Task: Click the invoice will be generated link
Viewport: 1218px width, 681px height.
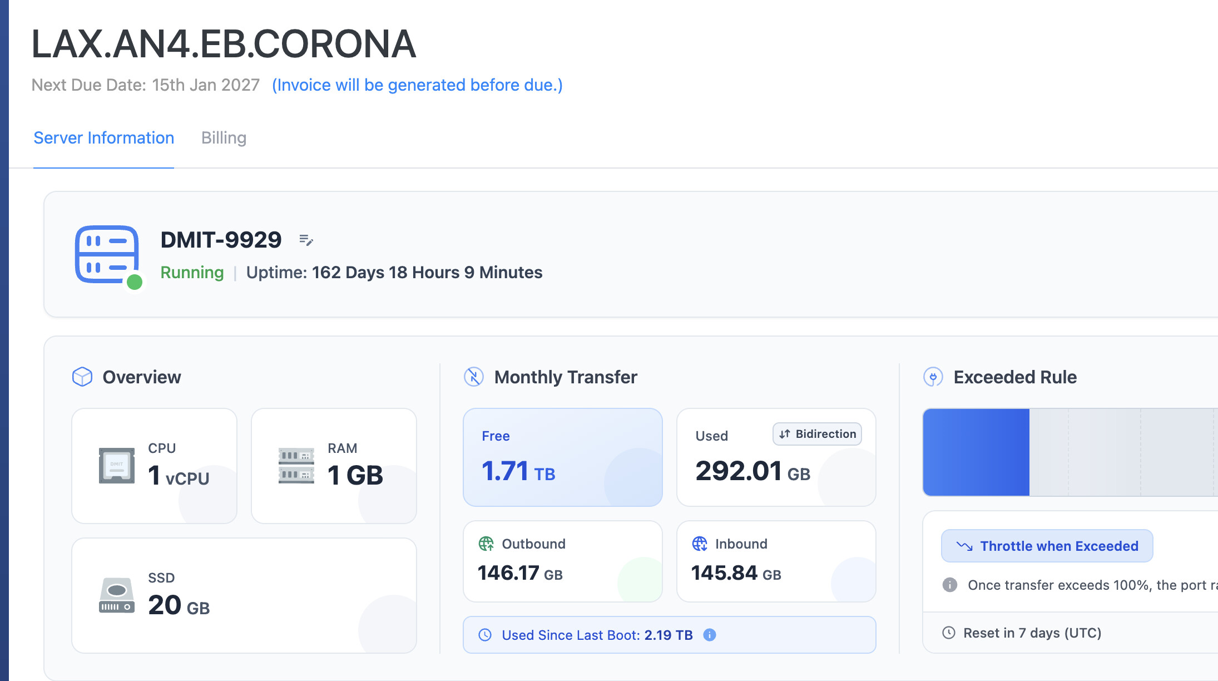Action: point(417,85)
